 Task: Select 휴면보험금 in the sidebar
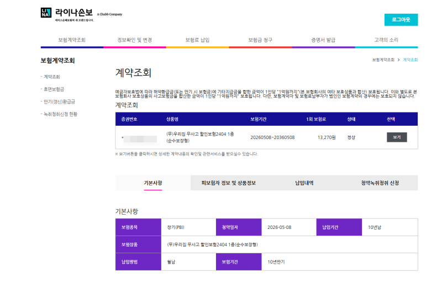click(54, 89)
